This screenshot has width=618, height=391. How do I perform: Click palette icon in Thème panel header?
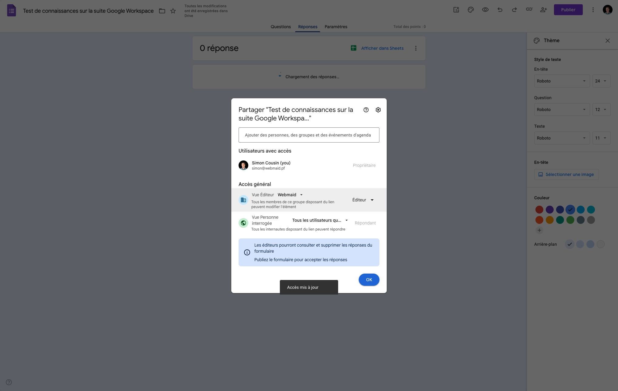(537, 41)
